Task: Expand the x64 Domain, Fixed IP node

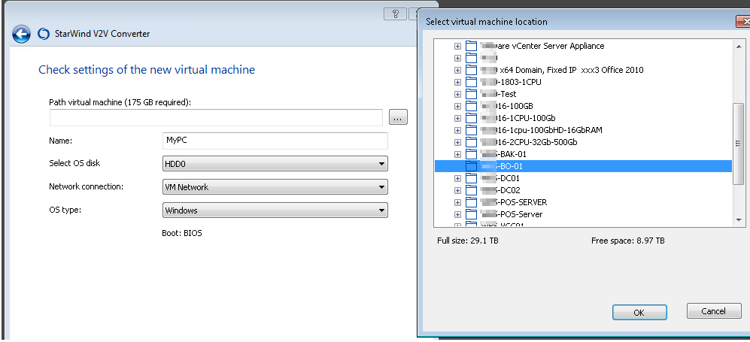Action: pos(458,70)
